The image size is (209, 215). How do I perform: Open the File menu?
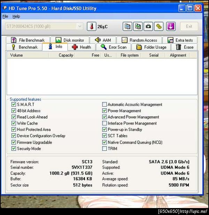[x=5, y=16]
